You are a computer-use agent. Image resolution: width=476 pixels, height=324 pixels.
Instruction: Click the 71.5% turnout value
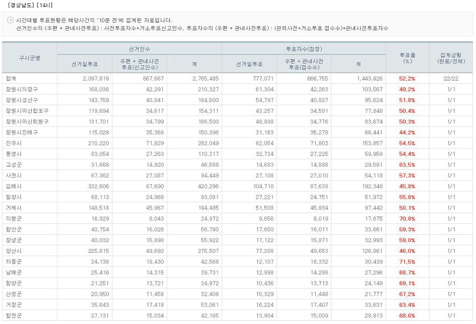[x=407, y=262]
